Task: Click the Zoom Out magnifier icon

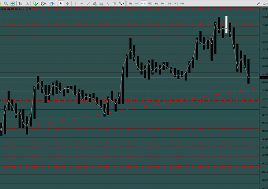Action: pos(6,3)
